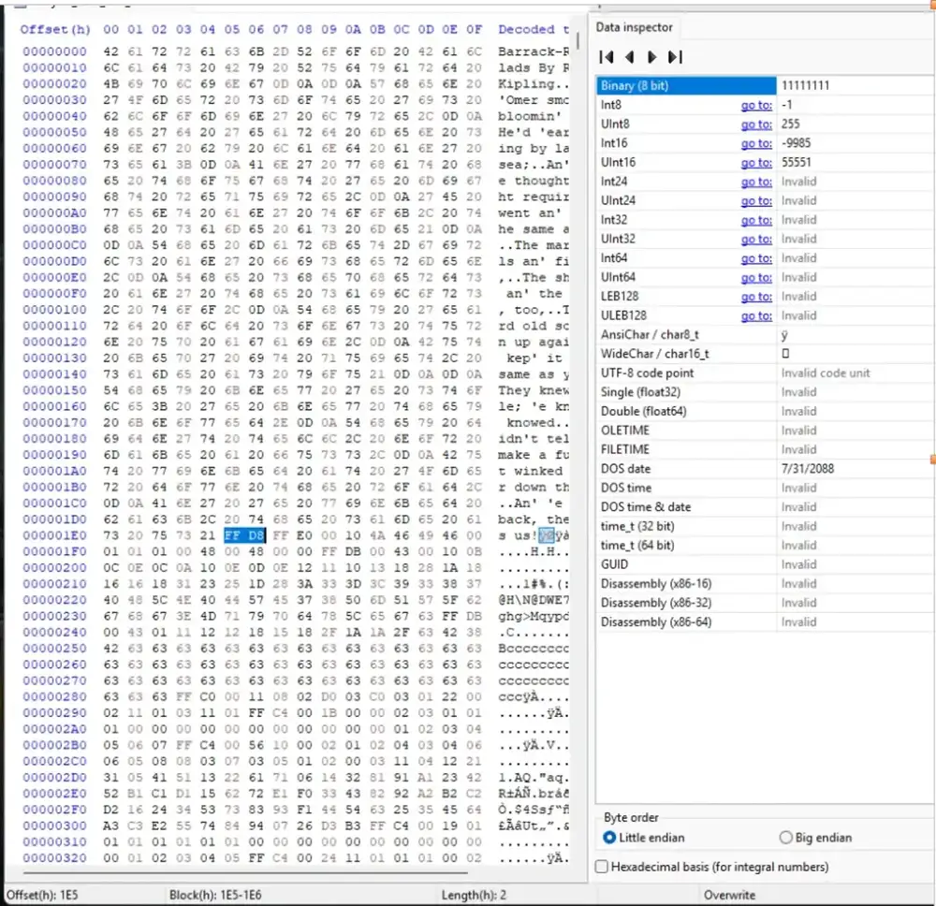This screenshot has width=936, height=906.
Task: Click first byte 42 at offset 00000000
Action: click(111, 51)
